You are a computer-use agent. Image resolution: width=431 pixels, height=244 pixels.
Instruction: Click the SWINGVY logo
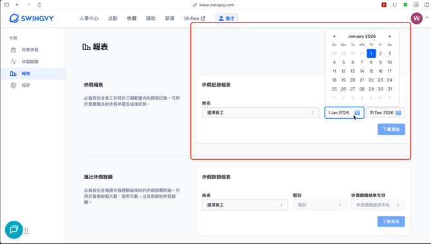point(31,19)
